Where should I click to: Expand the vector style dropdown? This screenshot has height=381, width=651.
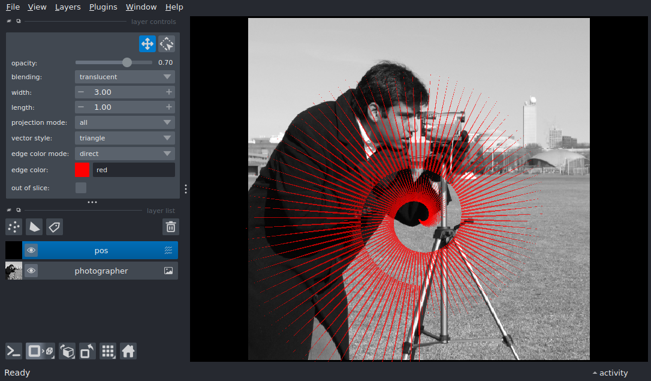(125, 138)
